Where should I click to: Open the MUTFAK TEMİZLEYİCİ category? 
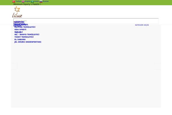[25, 27]
